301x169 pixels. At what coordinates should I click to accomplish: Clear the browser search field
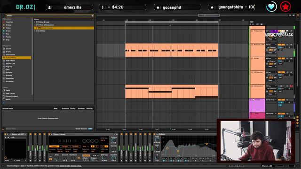pyautogui.click(x=92, y=15)
